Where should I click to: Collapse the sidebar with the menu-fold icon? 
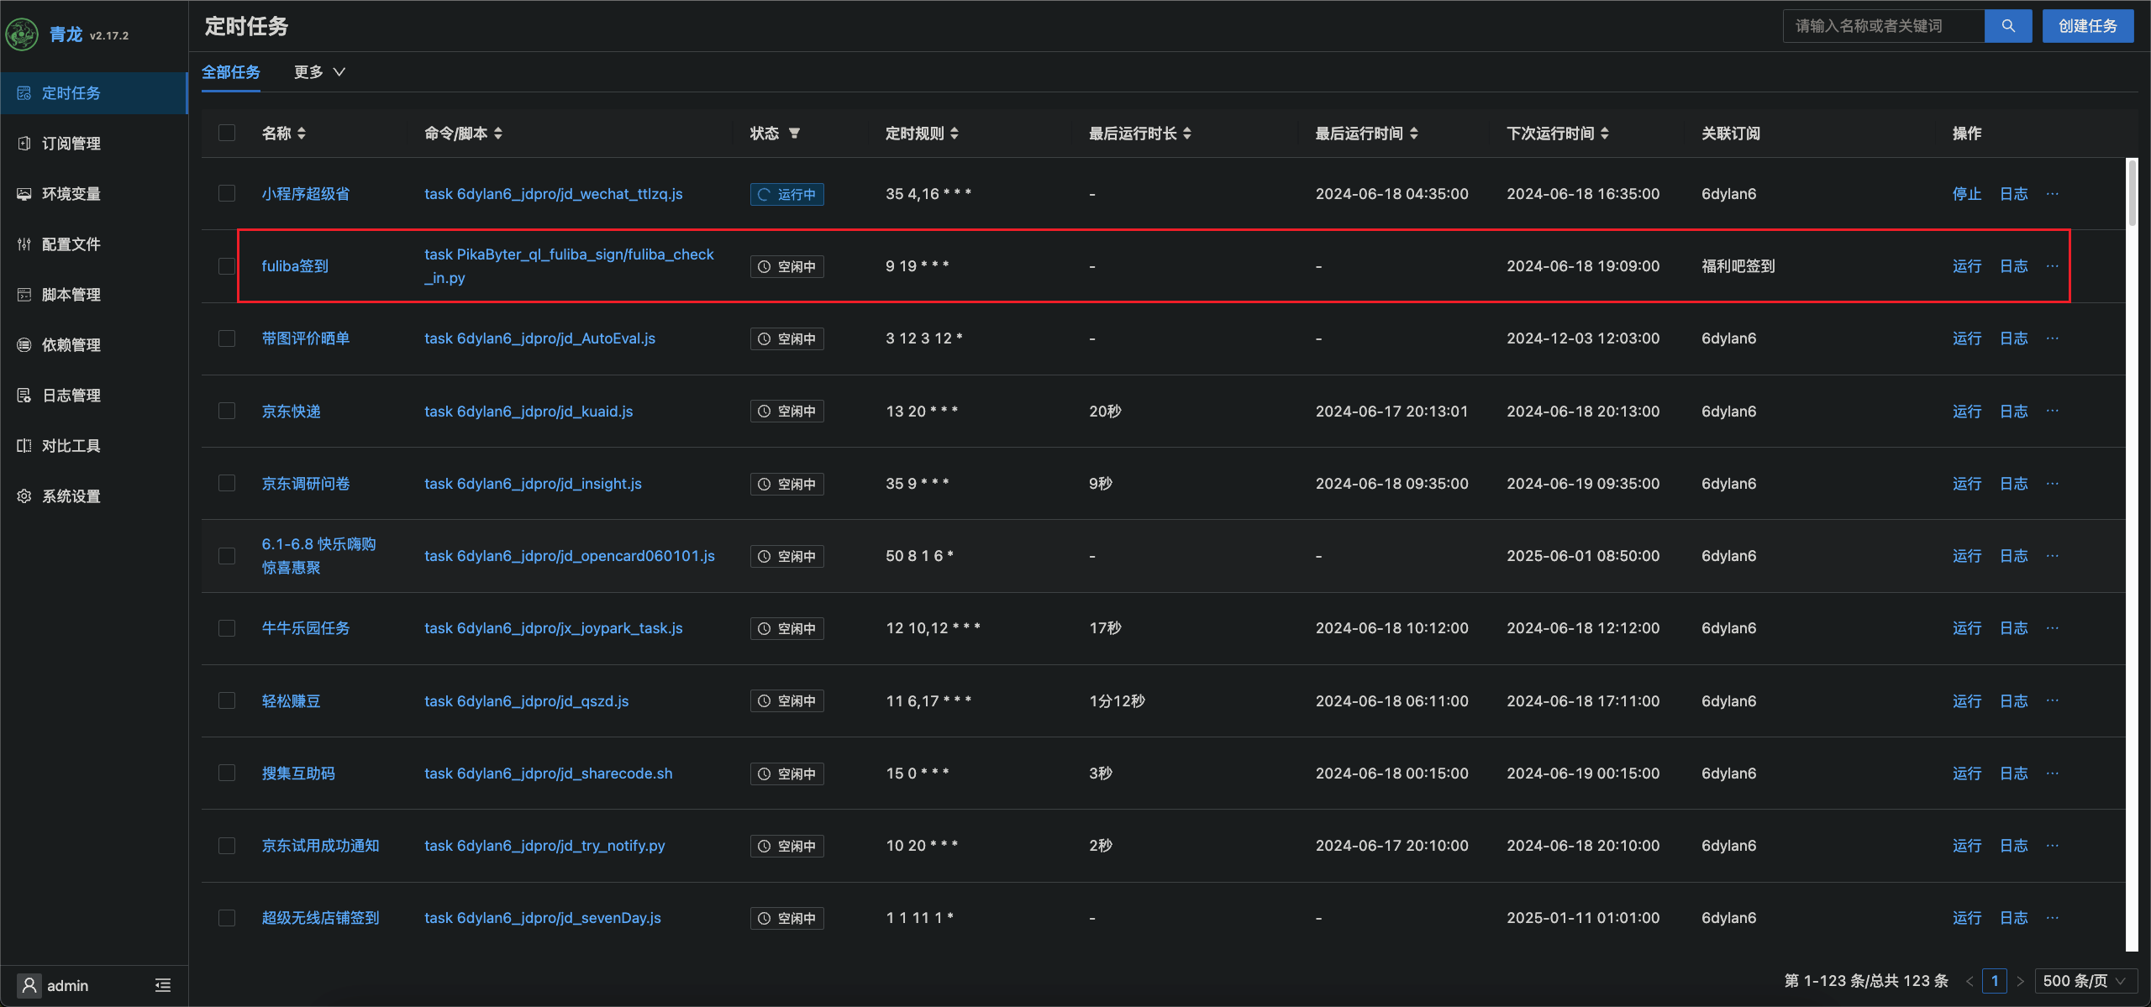tap(163, 985)
